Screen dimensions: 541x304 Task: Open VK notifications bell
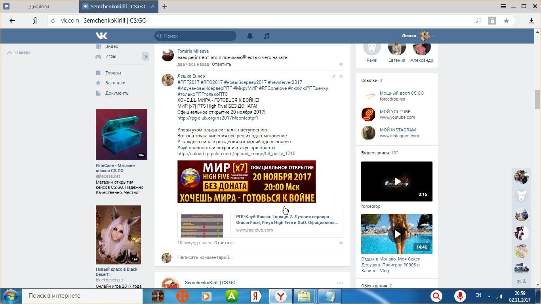(250, 36)
